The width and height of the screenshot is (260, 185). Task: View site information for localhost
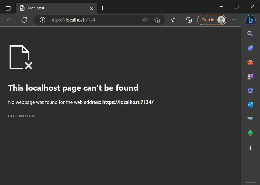42,20
